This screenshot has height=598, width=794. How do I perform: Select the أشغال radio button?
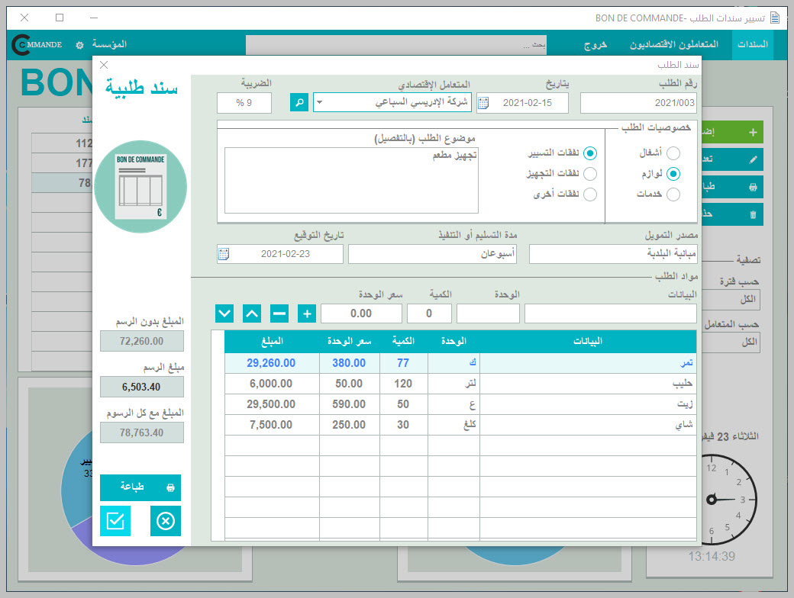pyautogui.click(x=673, y=153)
